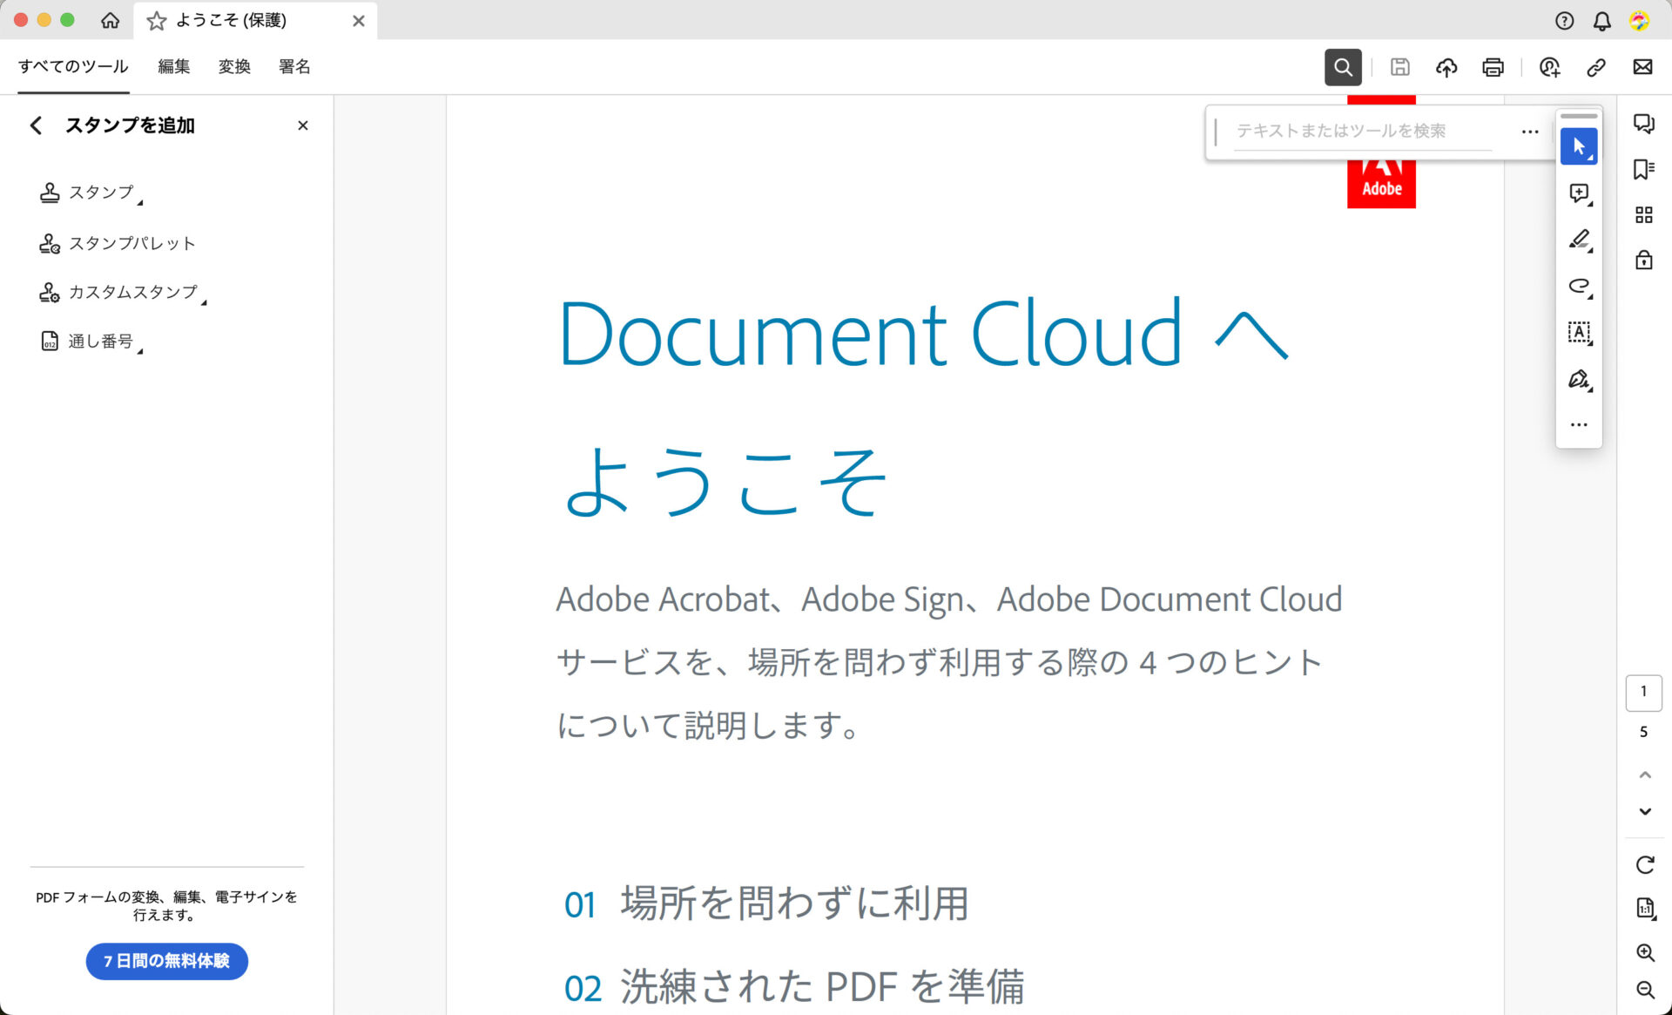This screenshot has height=1015, width=1672.
Task: Click the 02 洗練された PDF を準備 heading
Action: click(794, 987)
